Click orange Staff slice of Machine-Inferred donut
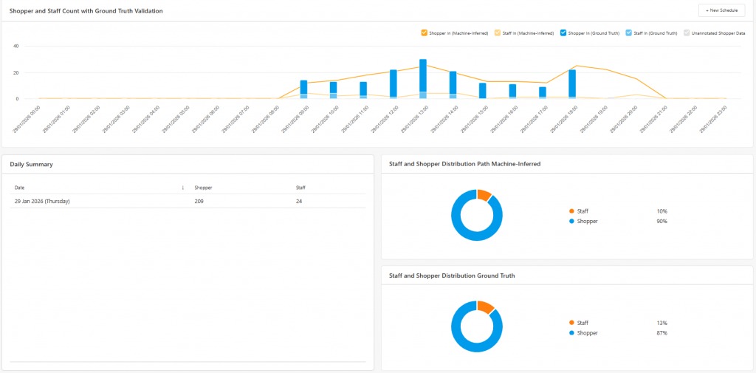The image size is (756, 373). 484,195
